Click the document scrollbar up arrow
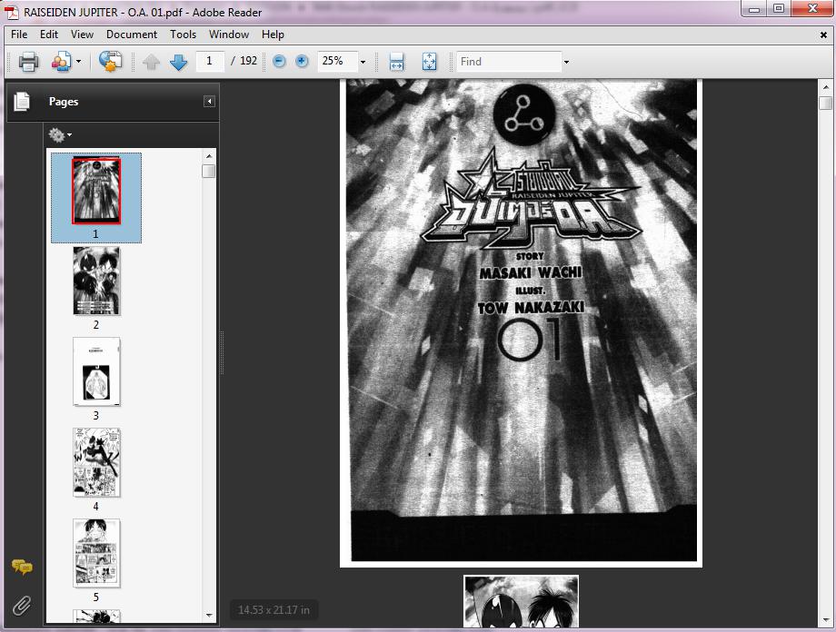The height and width of the screenshot is (632, 836). pos(825,87)
